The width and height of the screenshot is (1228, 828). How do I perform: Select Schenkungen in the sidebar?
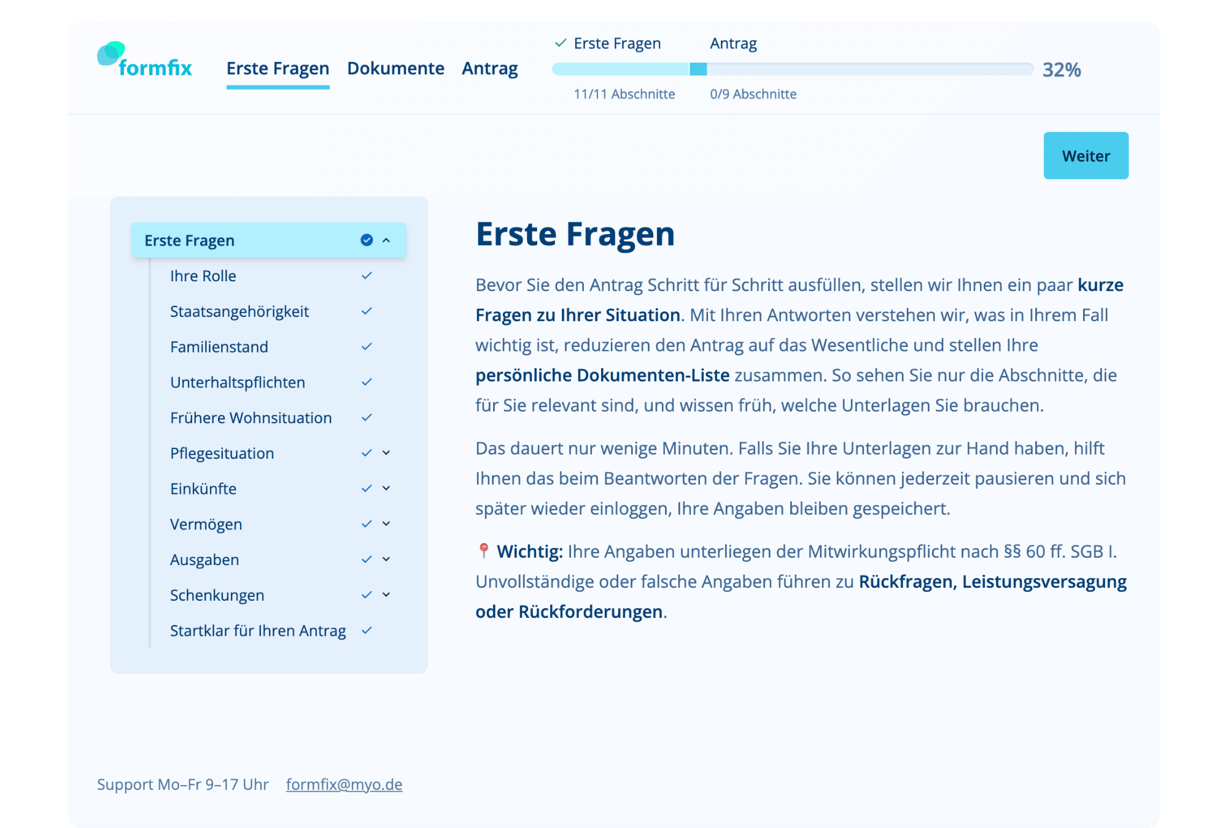pos(217,595)
